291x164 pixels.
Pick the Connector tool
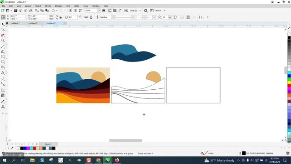click(x=3, y=84)
